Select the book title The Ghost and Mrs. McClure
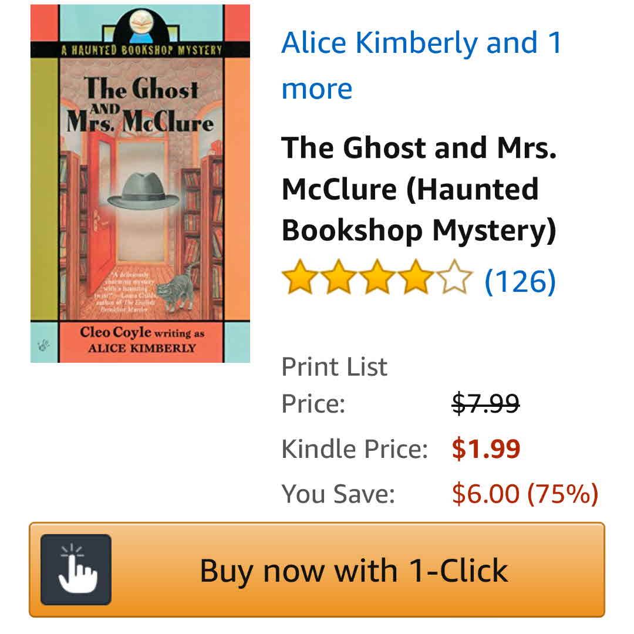This screenshot has width=634, height=634. pos(419,189)
